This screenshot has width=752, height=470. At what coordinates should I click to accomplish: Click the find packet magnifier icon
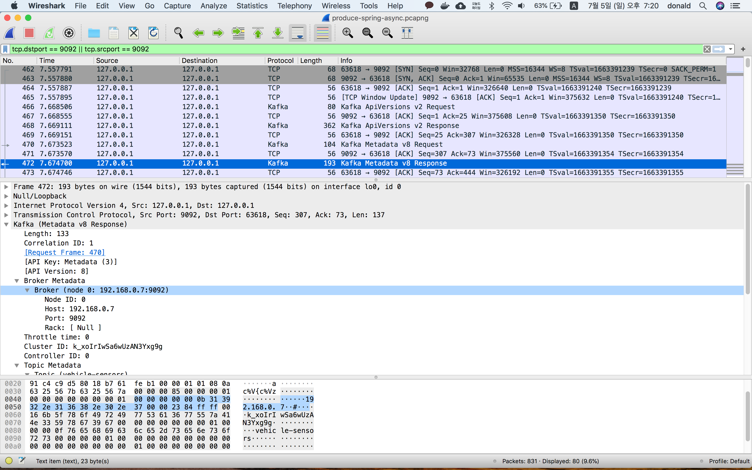pos(178,33)
